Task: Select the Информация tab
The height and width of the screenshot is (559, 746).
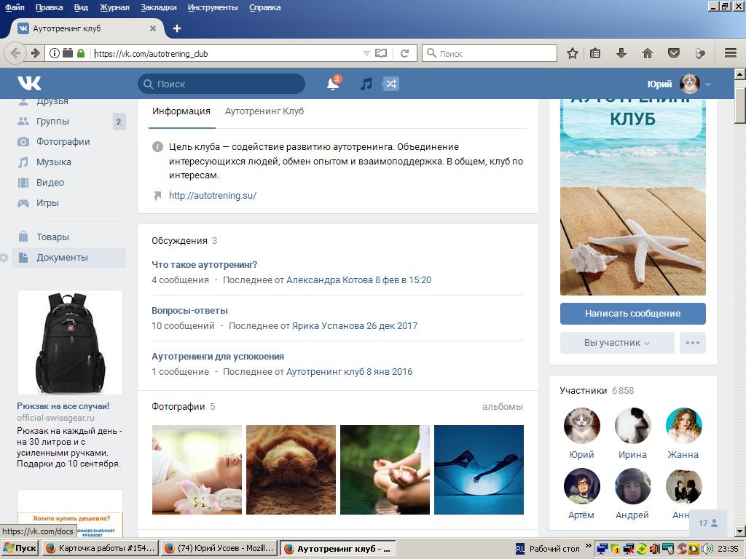Action: 181,111
